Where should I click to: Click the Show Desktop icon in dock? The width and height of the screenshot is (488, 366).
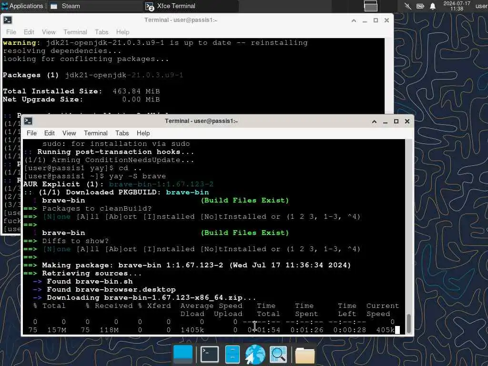pos(183,354)
